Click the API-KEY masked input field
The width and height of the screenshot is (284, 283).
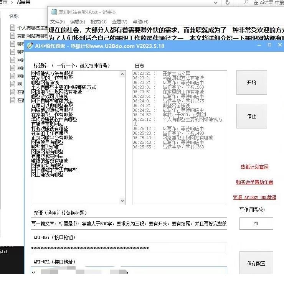pyautogui.click(x=129, y=248)
